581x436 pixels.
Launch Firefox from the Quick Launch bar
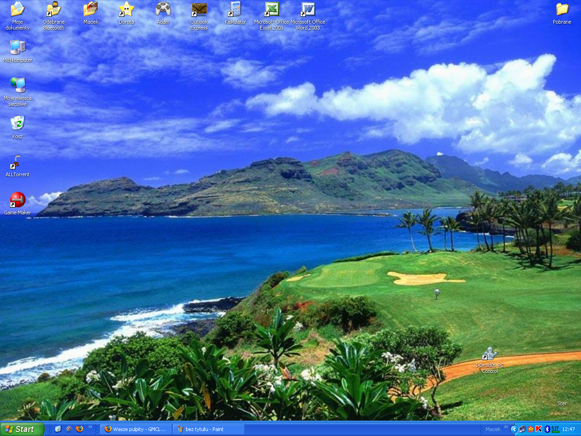pos(80,429)
